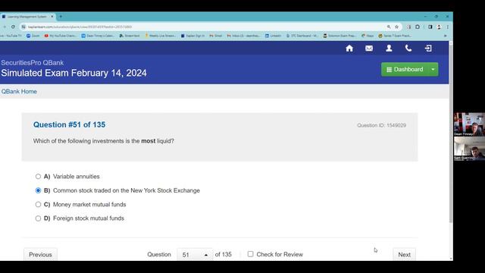This screenshot has height=273, width=485.
Task: Open the Gmail bookmark
Action: pos(216,36)
